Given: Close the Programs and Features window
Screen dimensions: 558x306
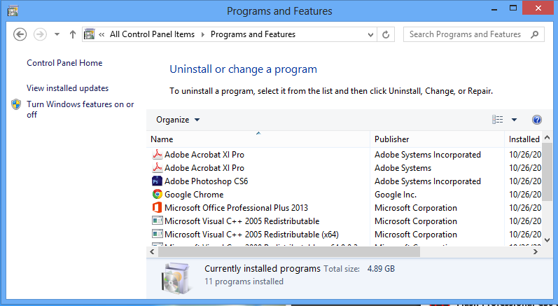Looking at the screenshot, I should click(538, 8).
